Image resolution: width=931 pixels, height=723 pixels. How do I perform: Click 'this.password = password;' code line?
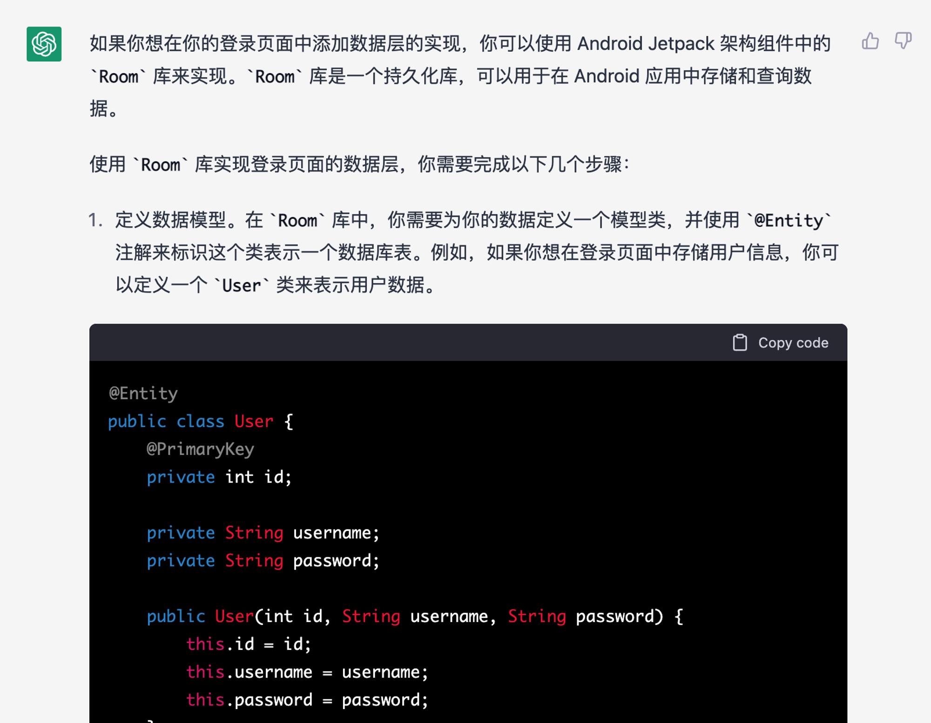pos(307,700)
